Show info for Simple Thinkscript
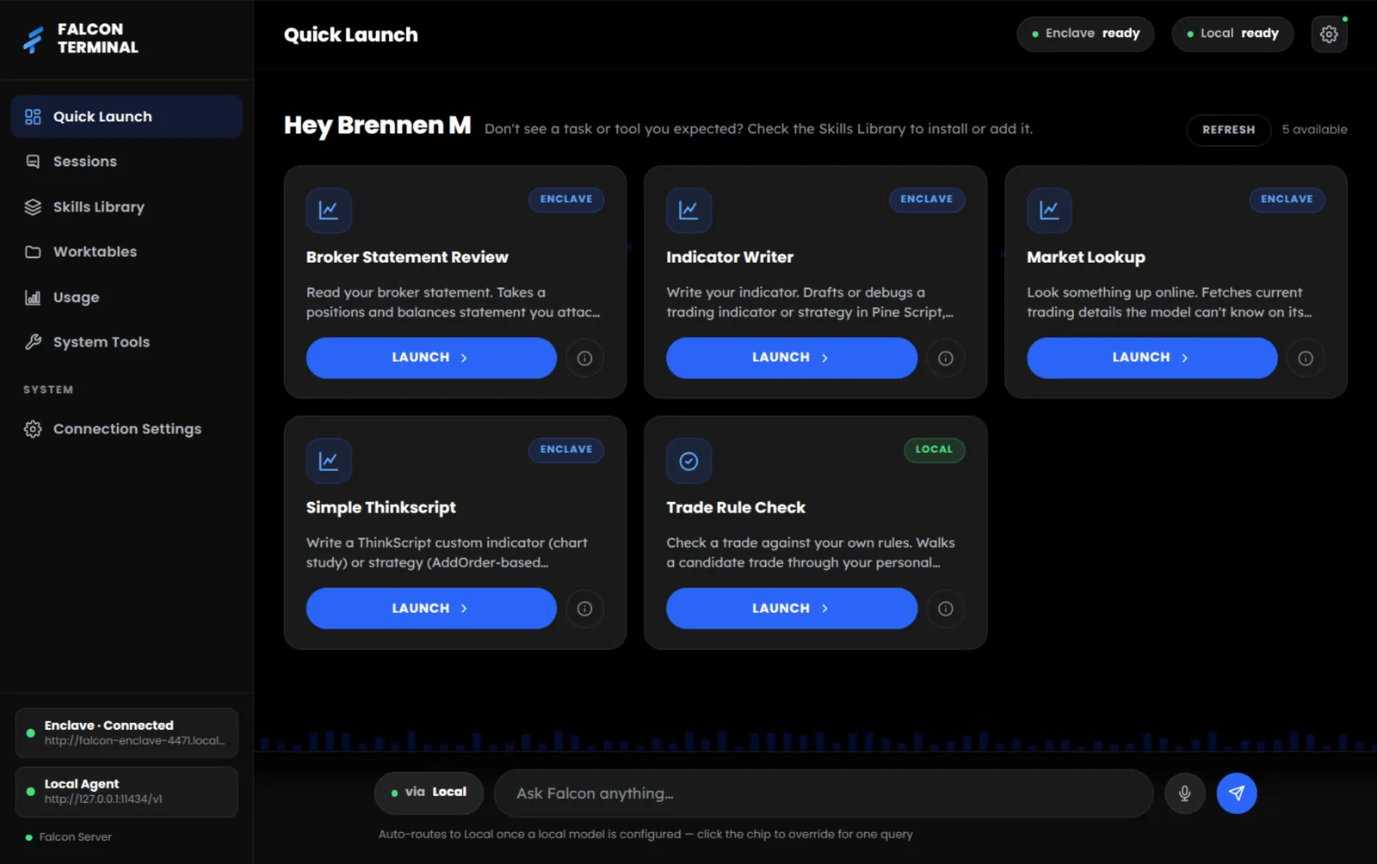Screen dimensions: 1377x864 [584, 609]
